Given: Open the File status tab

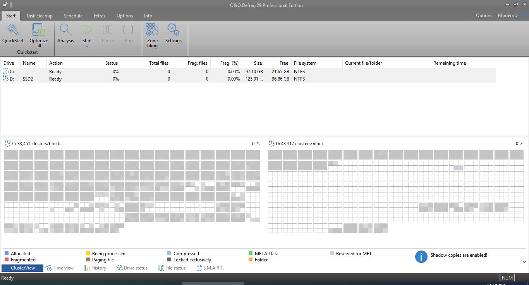Looking at the screenshot, I should pos(172,268).
